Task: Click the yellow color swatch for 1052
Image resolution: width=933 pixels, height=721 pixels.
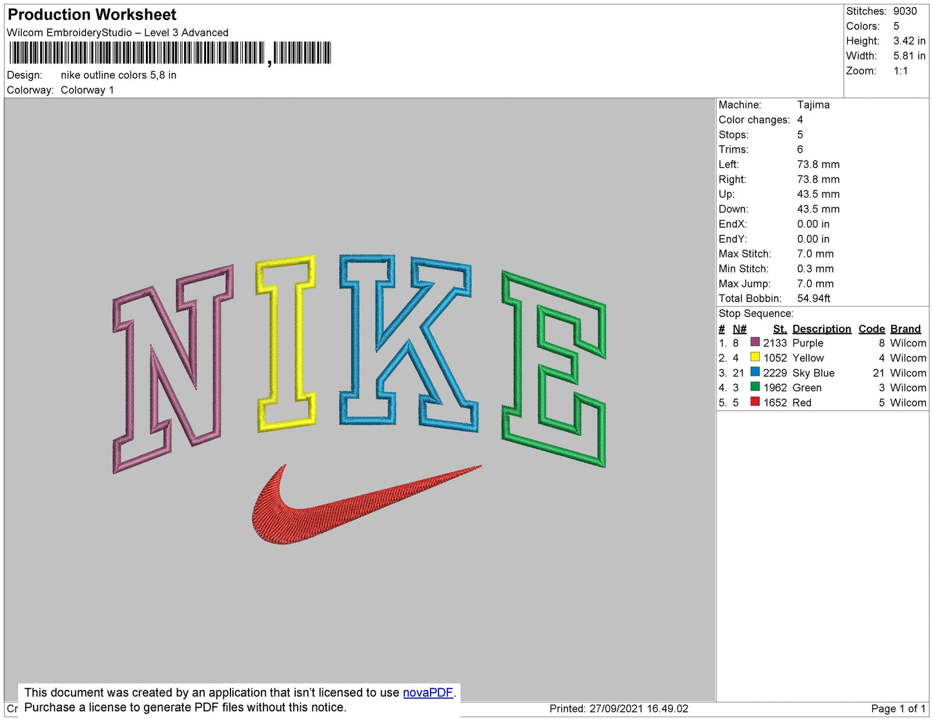Action: [755, 356]
